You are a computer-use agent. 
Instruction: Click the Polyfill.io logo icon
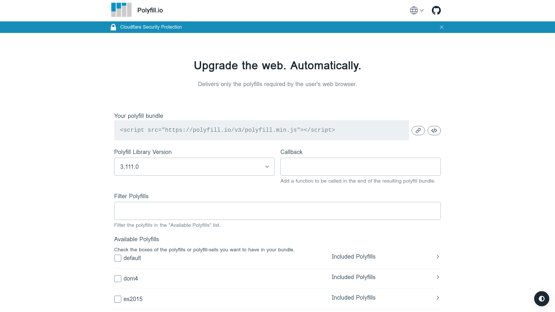(x=121, y=10)
